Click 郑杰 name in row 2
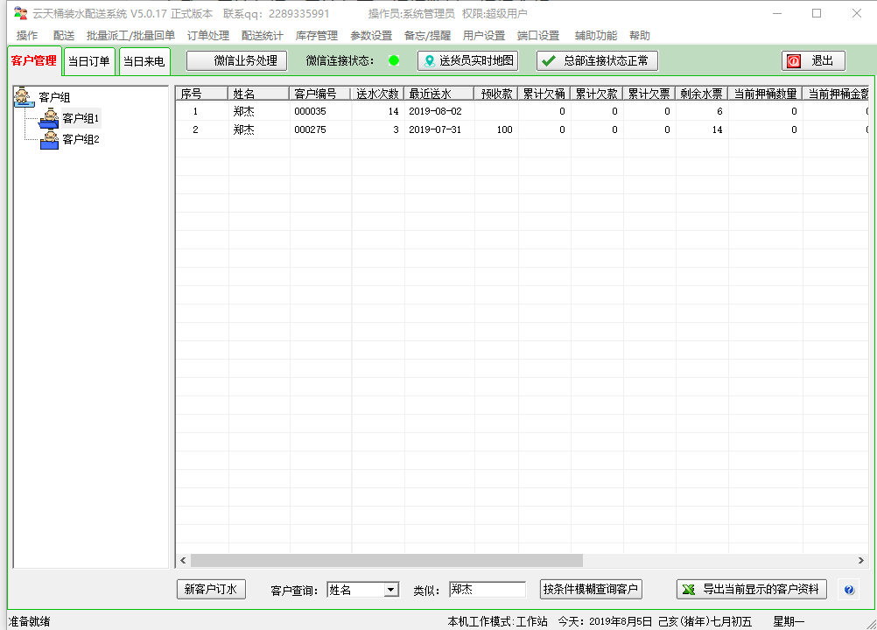This screenshot has height=630, width=877. 244,129
